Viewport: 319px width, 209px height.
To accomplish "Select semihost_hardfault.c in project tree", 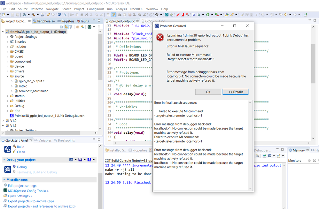I will [x=33, y=91].
